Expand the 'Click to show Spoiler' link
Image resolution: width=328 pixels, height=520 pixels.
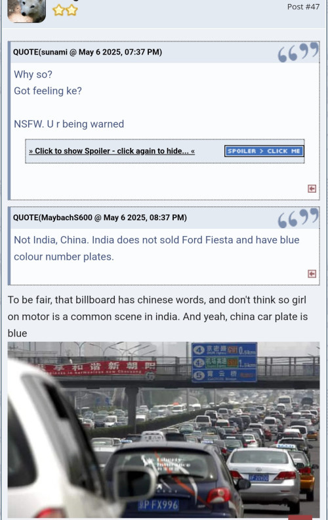(112, 151)
